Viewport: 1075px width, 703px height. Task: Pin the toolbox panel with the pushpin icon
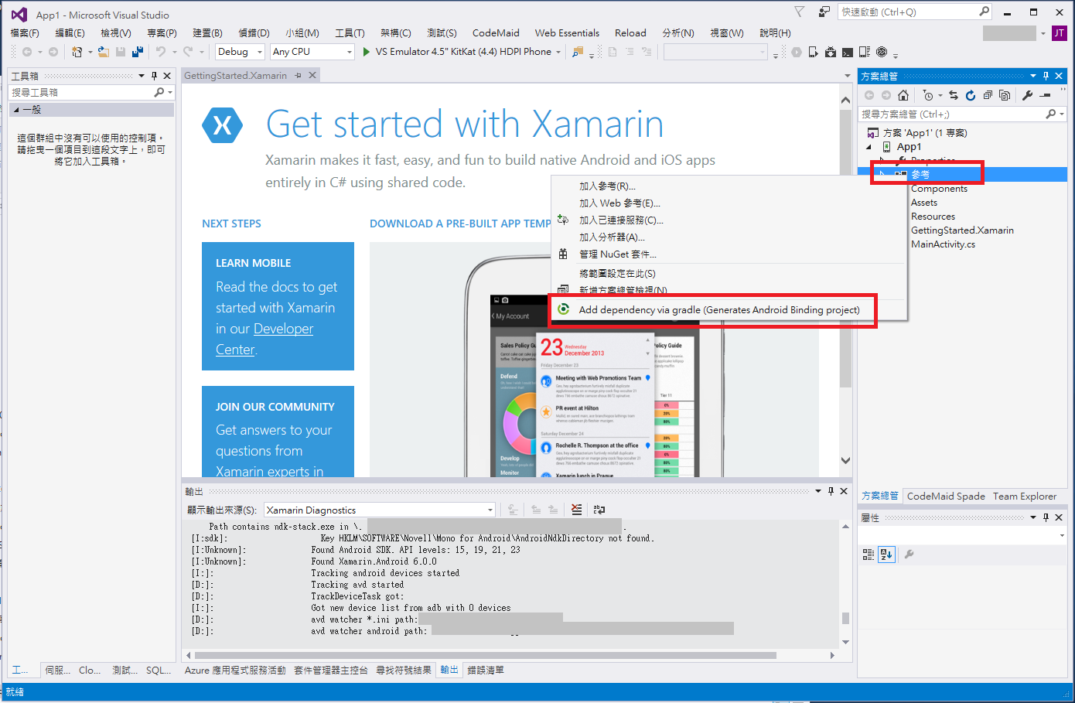155,76
